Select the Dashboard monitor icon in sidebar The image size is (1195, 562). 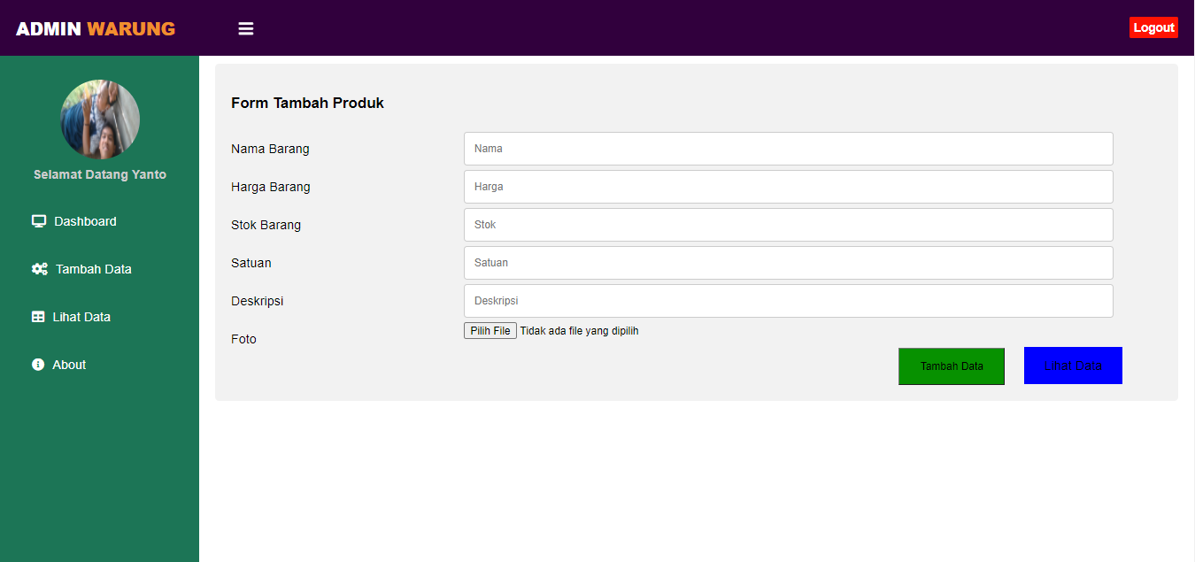pyautogui.click(x=39, y=220)
